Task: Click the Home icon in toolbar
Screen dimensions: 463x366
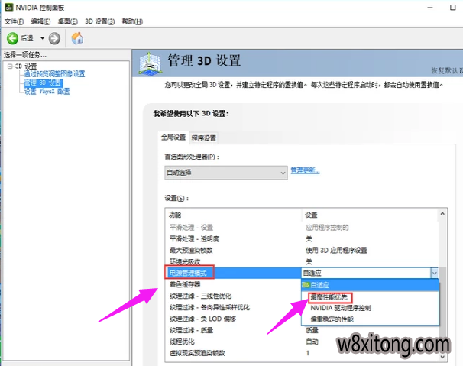Action: tap(77, 38)
